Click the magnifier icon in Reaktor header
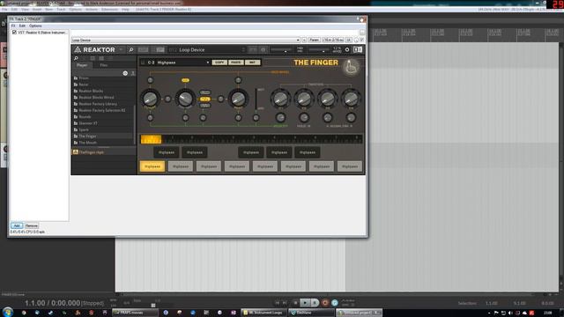This screenshot has height=317, width=564. pyautogui.click(x=131, y=49)
